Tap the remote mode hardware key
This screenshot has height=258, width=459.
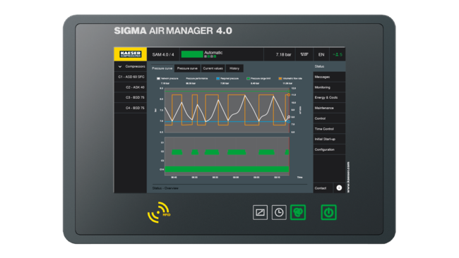[x=260, y=212]
